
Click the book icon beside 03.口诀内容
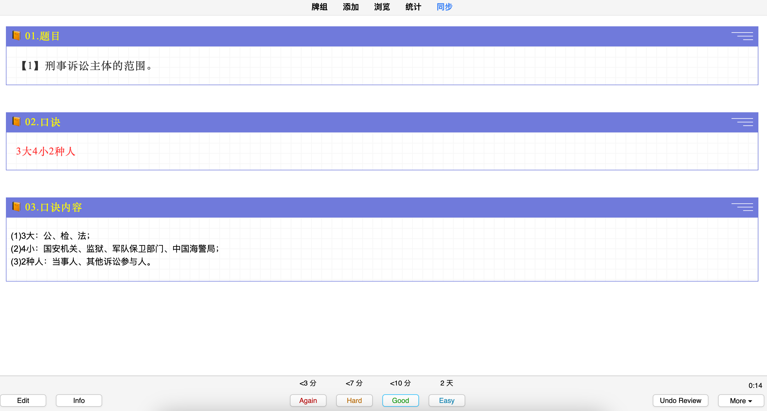pyautogui.click(x=16, y=207)
